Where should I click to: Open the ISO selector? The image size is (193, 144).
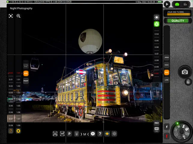pos(156,123)
